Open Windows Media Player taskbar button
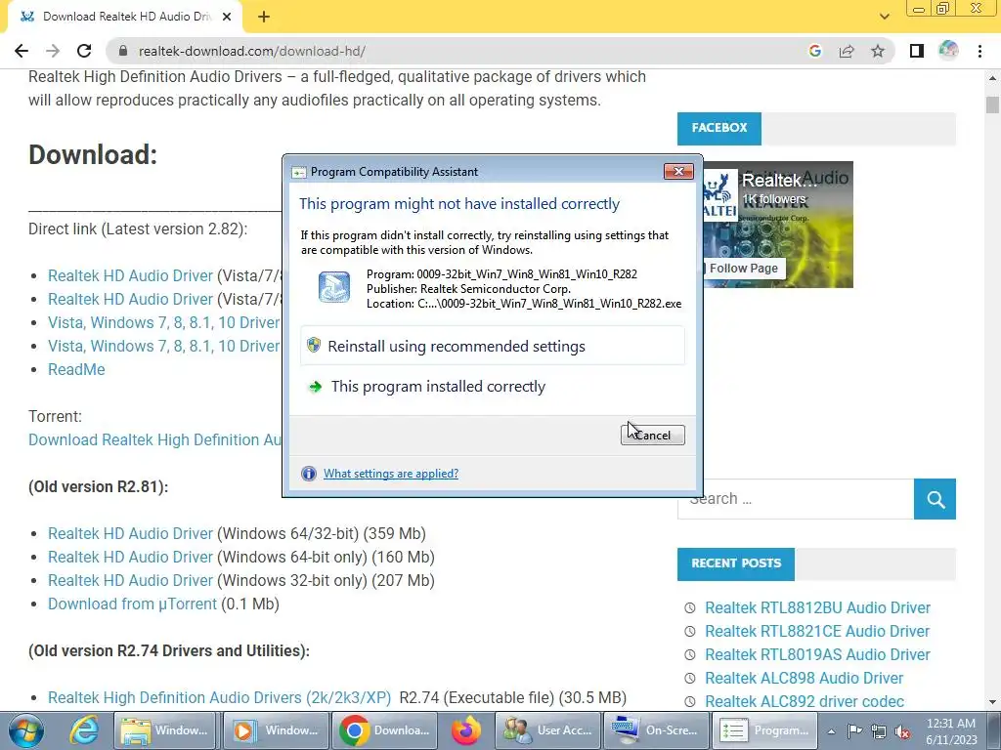 (276, 730)
